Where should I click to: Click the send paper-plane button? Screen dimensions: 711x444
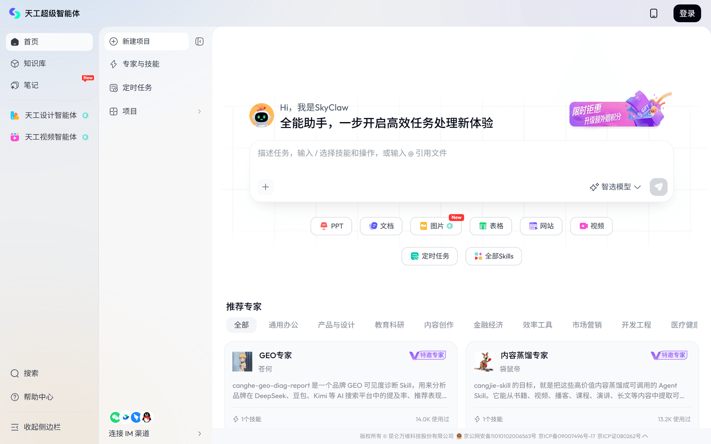coord(658,187)
